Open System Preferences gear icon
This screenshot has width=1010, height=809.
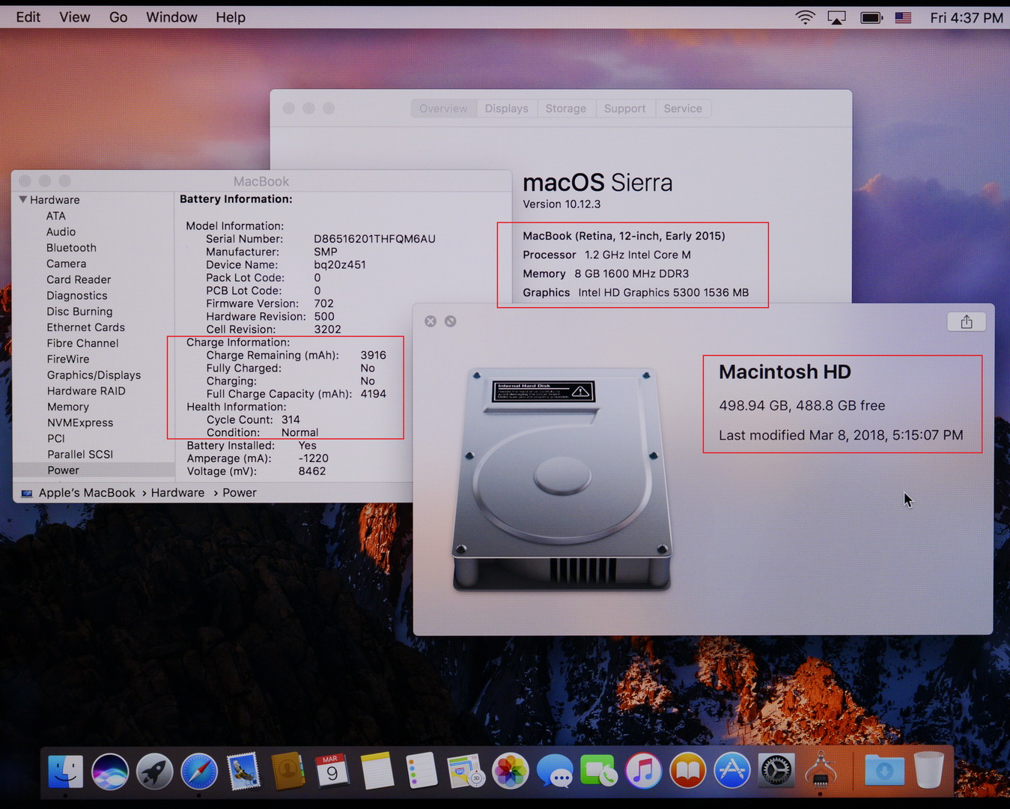(x=776, y=771)
